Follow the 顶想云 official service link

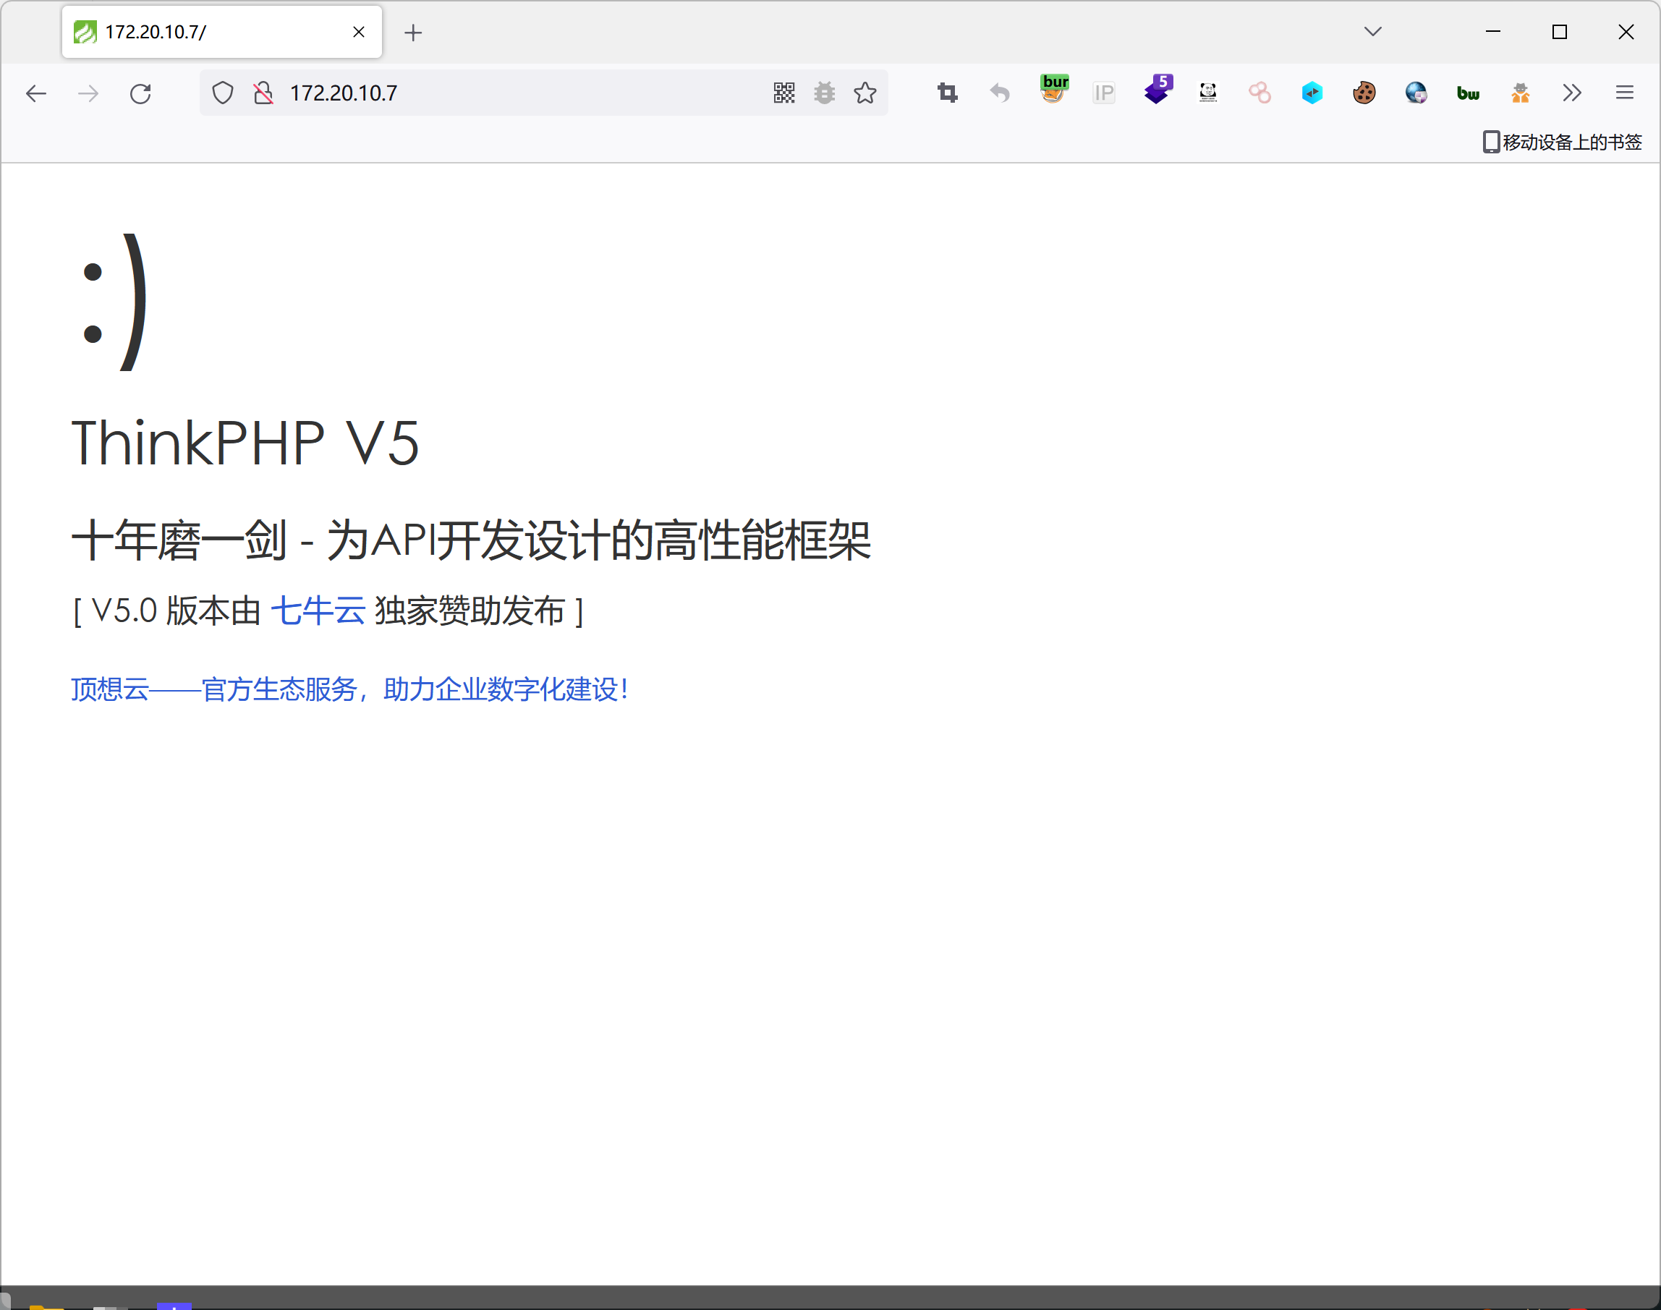point(349,689)
